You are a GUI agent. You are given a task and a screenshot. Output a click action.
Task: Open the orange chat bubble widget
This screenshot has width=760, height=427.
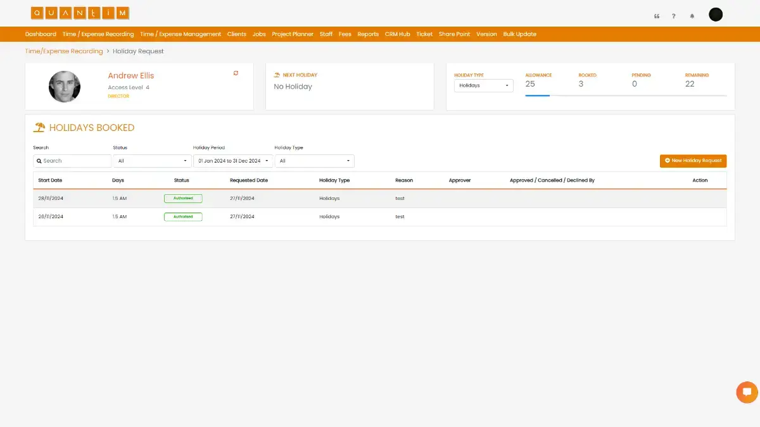click(x=747, y=392)
